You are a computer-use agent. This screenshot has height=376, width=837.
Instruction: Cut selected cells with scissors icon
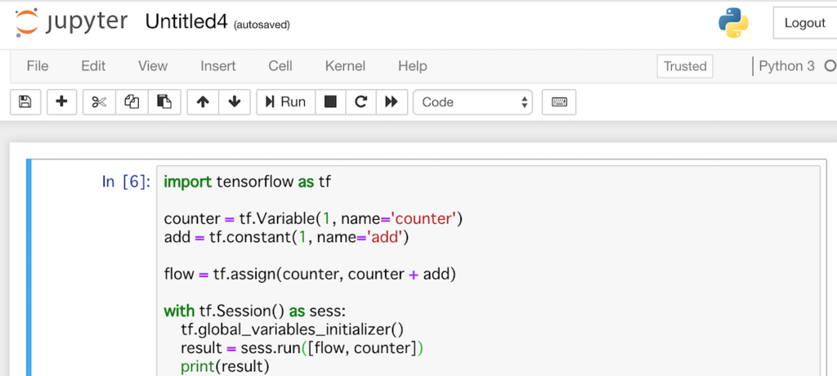(99, 102)
